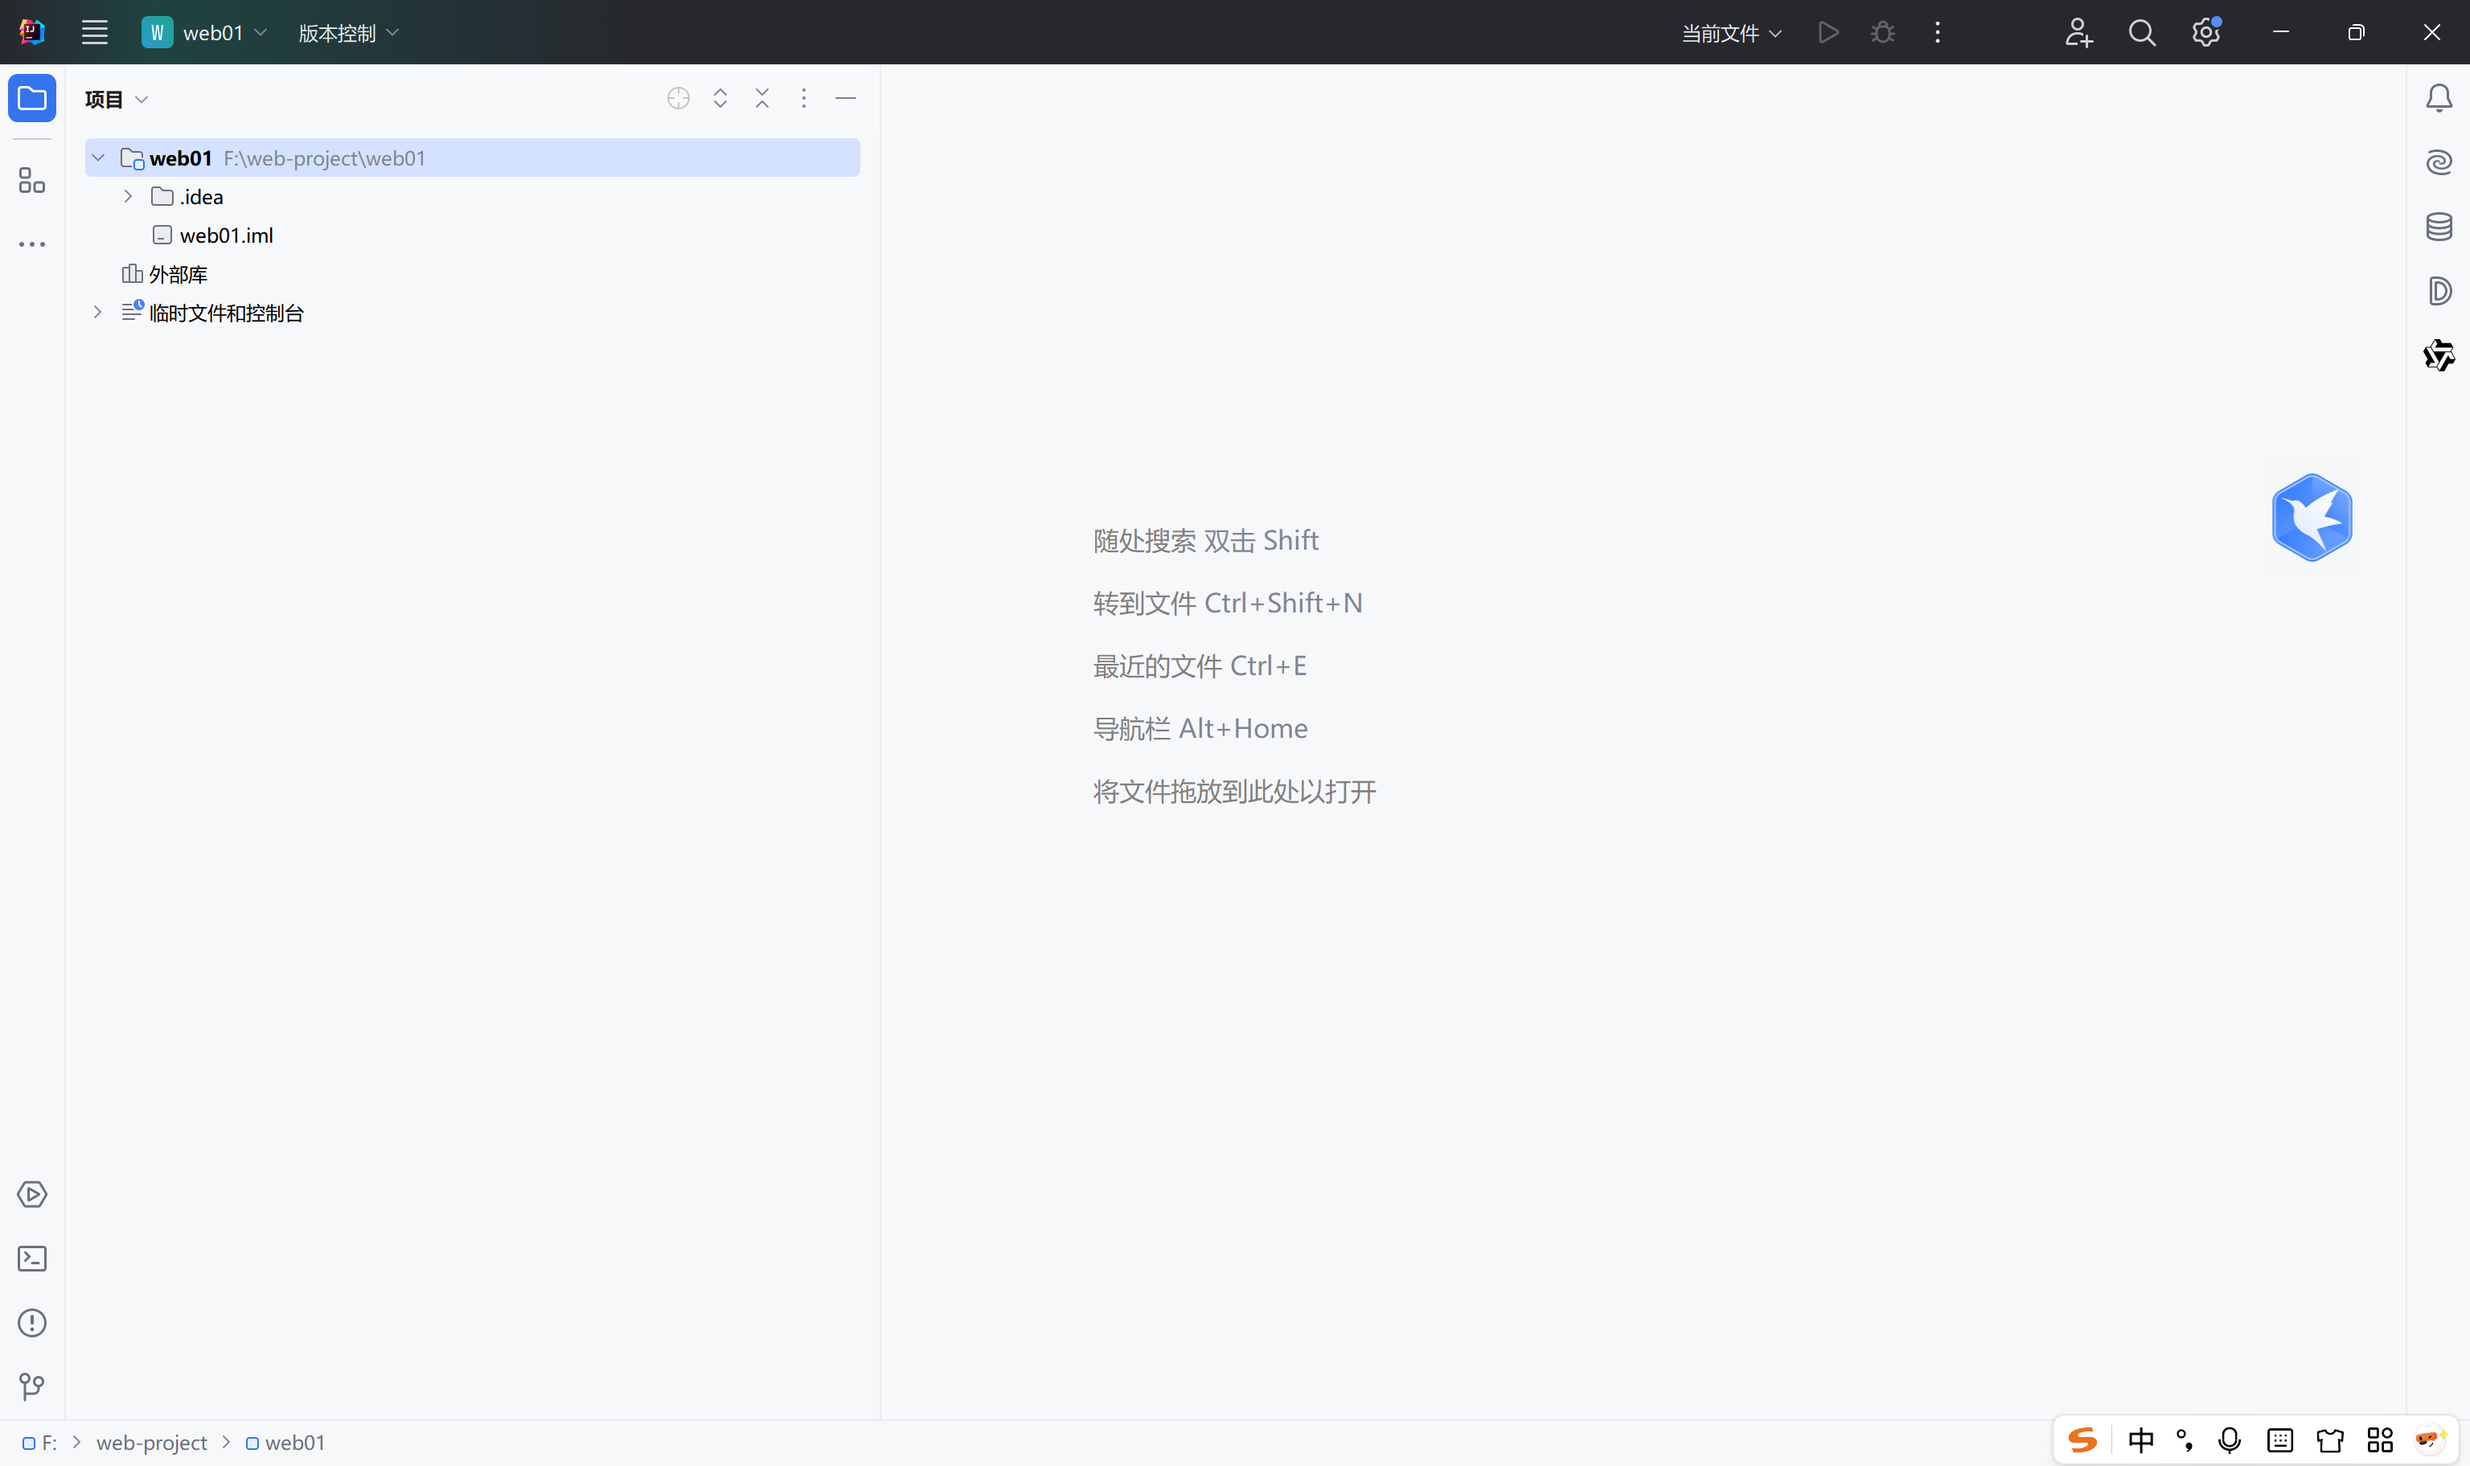Open the main hamburger menu
Image resolution: width=2470 pixels, height=1466 pixels.
click(x=95, y=33)
